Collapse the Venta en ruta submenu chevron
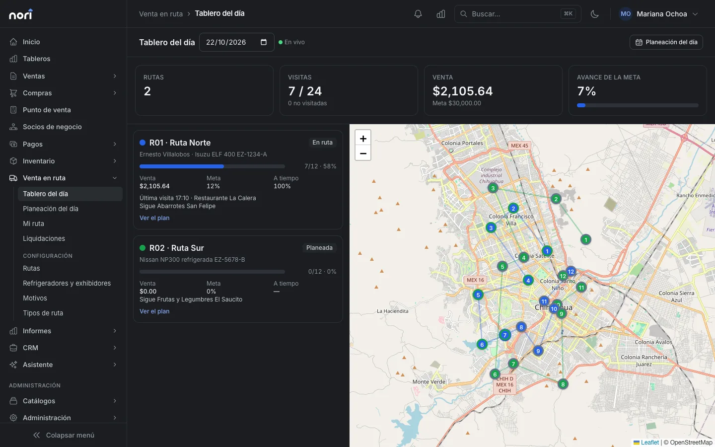 click(115, 178)
